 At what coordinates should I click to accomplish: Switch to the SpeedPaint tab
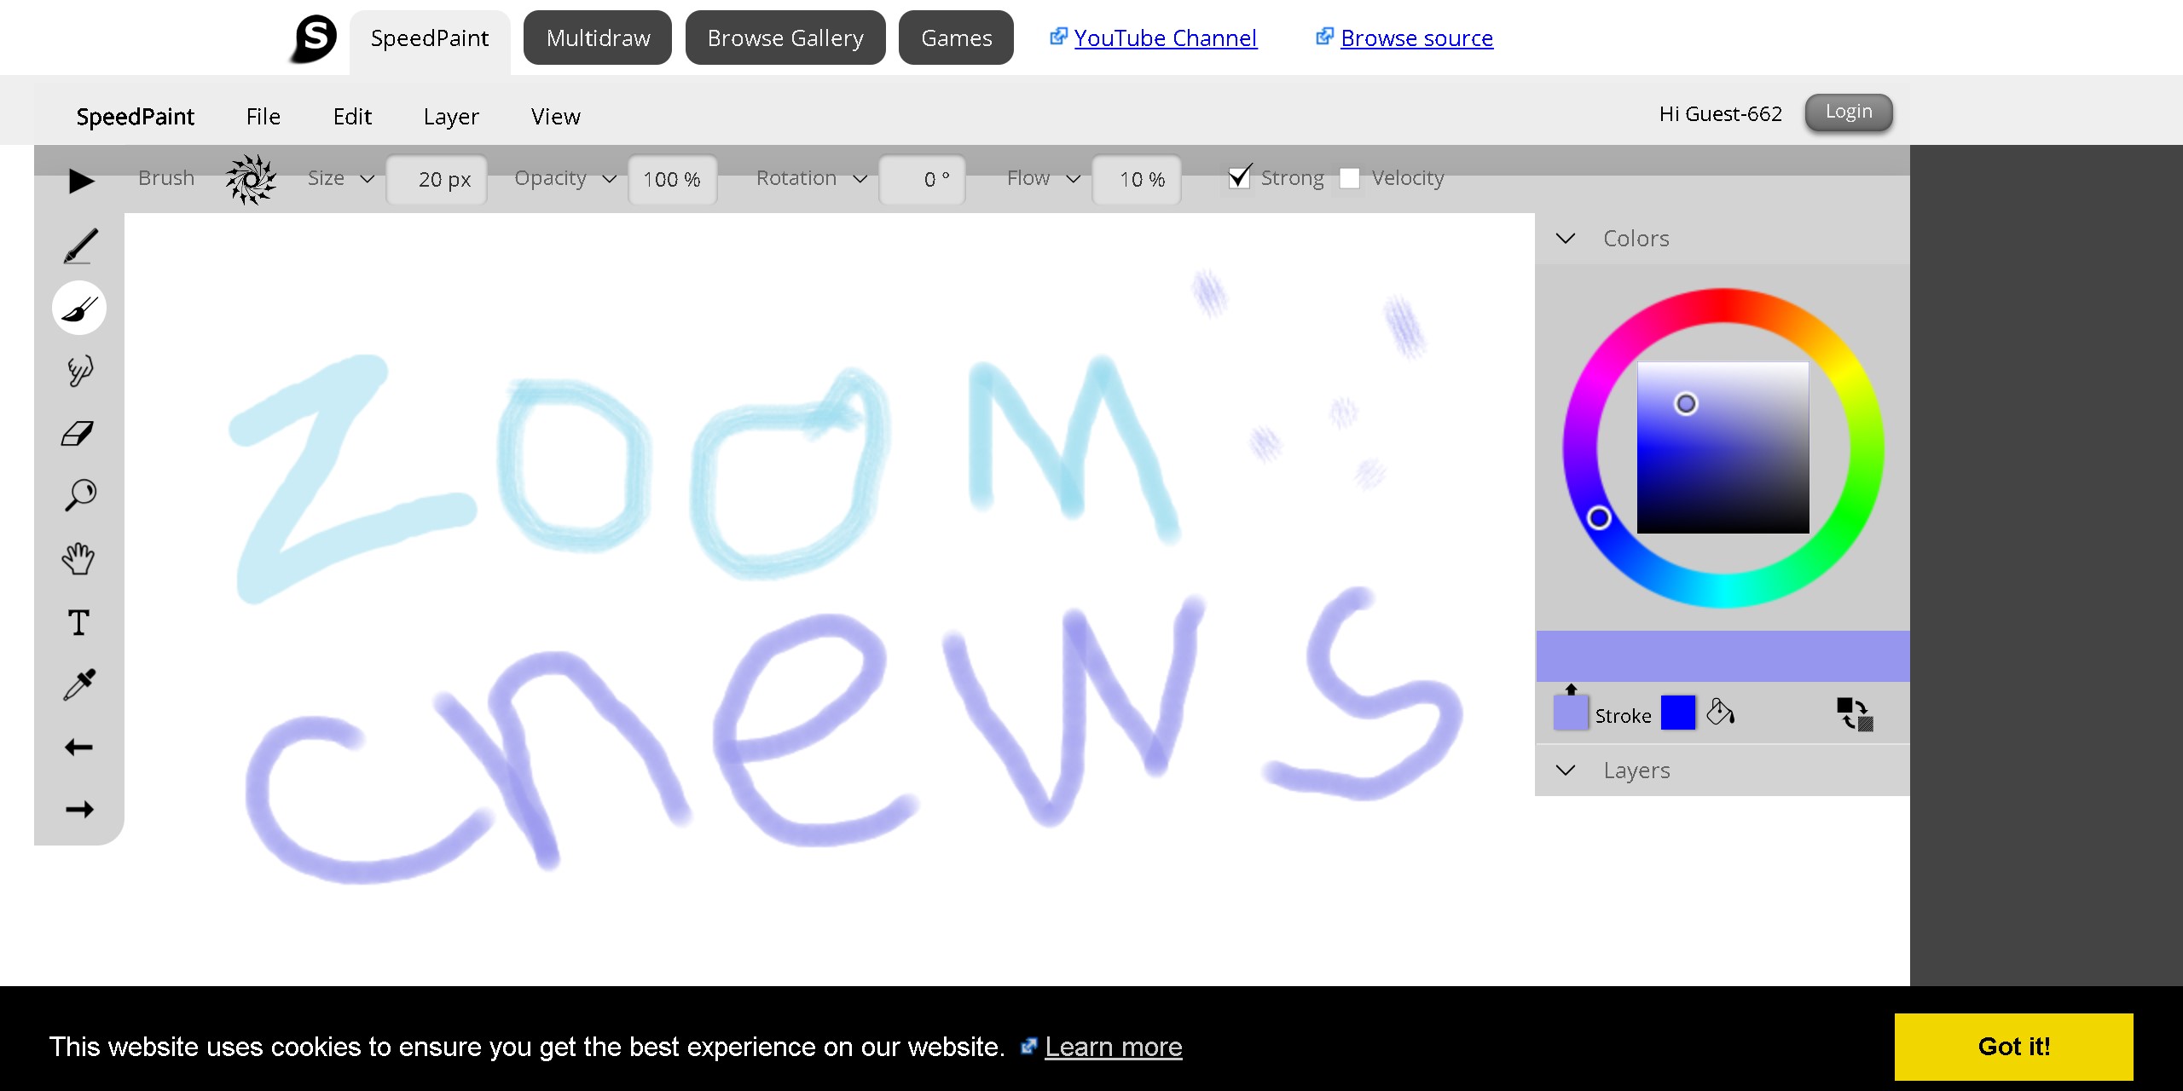click(x=430, y=39)
